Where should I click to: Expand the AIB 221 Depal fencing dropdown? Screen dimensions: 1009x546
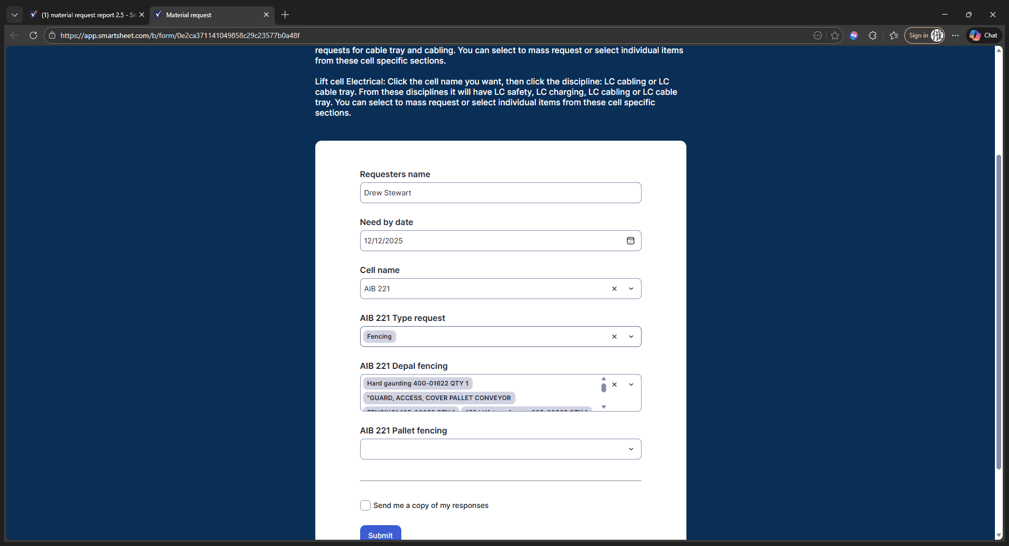[631, 384]
